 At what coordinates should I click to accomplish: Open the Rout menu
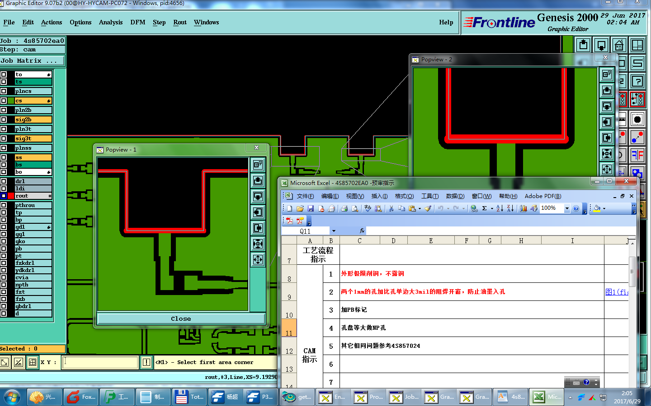[180, 22]
